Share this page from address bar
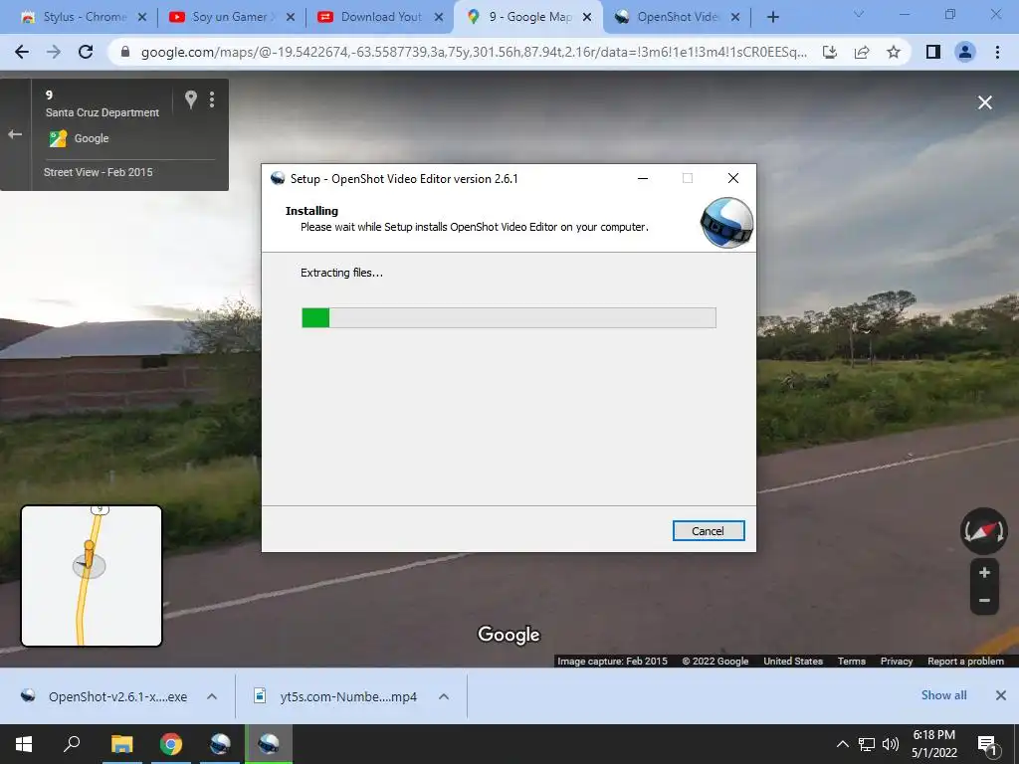This screenshot has height=764, width=1019. pos(862,52)
